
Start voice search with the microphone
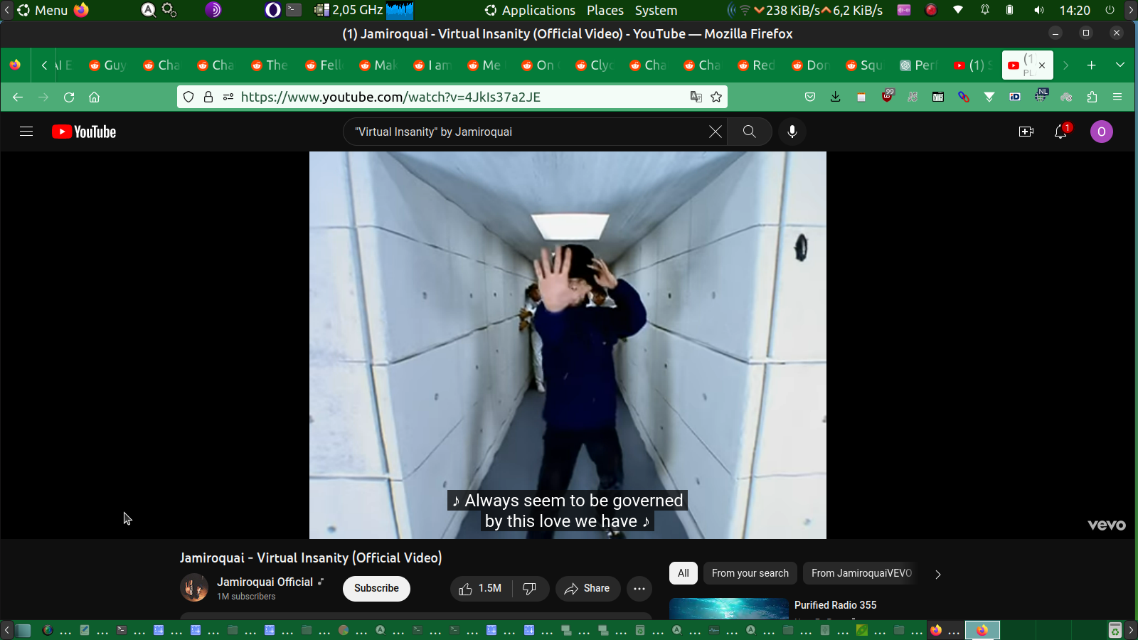[792, 132]
